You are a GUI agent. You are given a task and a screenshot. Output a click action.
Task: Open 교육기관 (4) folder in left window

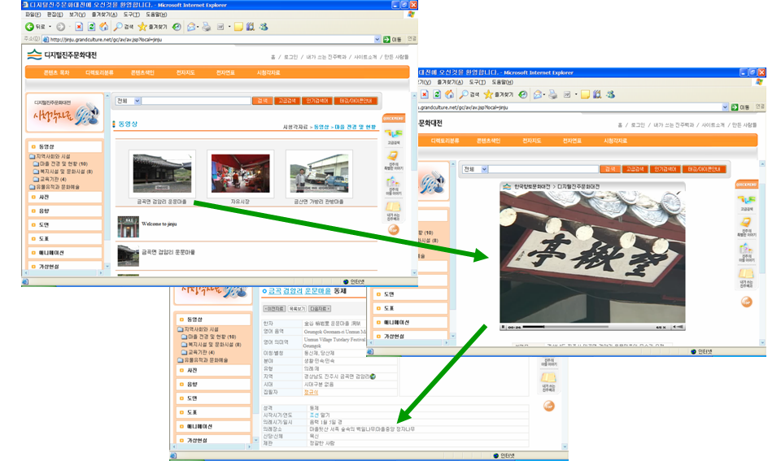tap(50, 179)
